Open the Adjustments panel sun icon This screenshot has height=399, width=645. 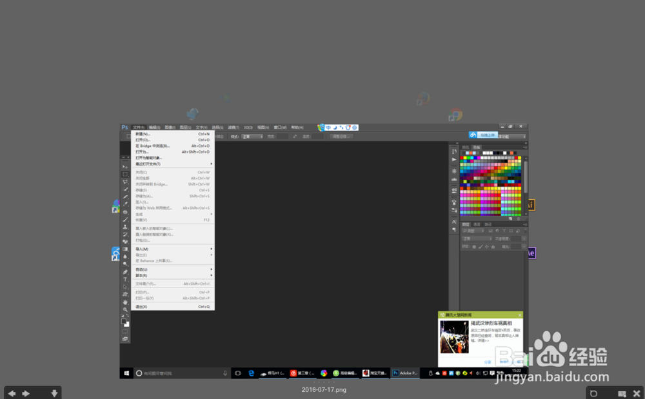pos(454,171)
